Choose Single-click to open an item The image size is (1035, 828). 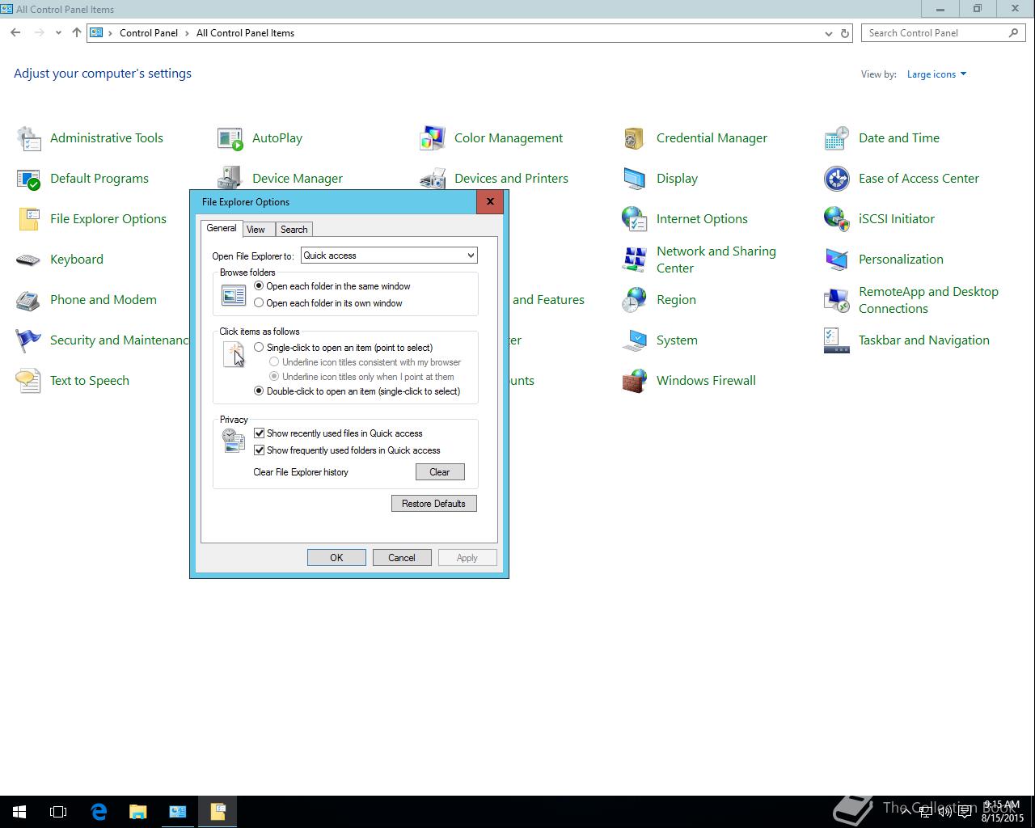(259, 348)
